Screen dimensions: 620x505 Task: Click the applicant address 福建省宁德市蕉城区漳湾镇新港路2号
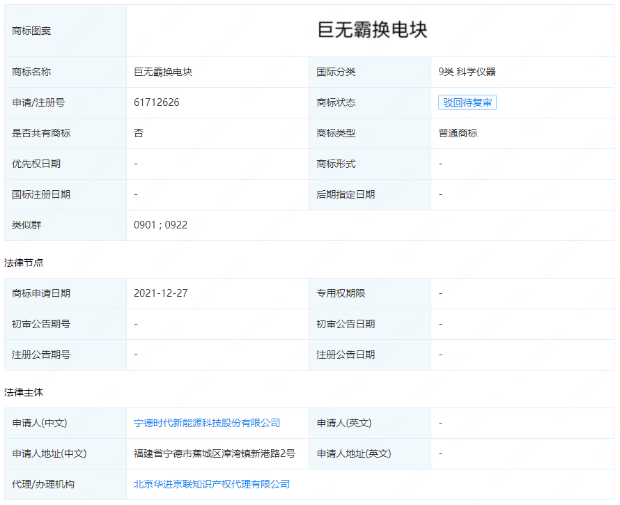pyautogui.click(x=215, y=453)
